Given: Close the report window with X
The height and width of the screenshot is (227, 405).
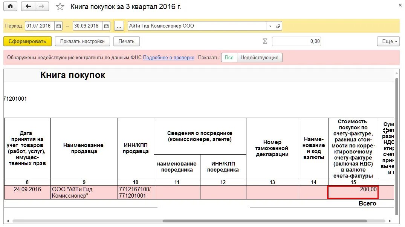Looking at the screenshot, I should tap(400, 5).
